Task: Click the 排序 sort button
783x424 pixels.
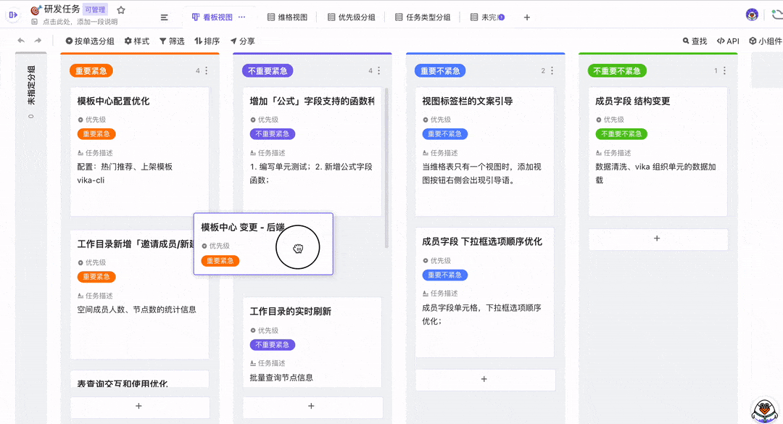Action: 207,41
